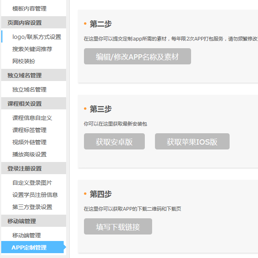
Task: Go to 网校装扮 page
Action: 24,61
